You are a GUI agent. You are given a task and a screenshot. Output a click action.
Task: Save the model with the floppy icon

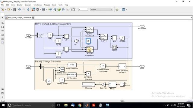pos(14,9)
